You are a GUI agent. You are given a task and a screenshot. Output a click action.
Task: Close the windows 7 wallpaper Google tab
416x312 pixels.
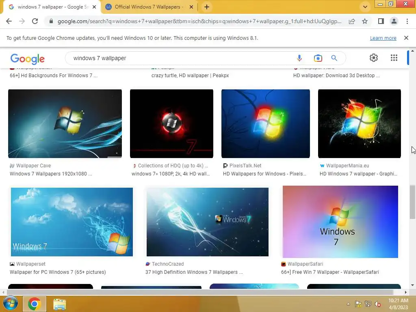(94, 7)
